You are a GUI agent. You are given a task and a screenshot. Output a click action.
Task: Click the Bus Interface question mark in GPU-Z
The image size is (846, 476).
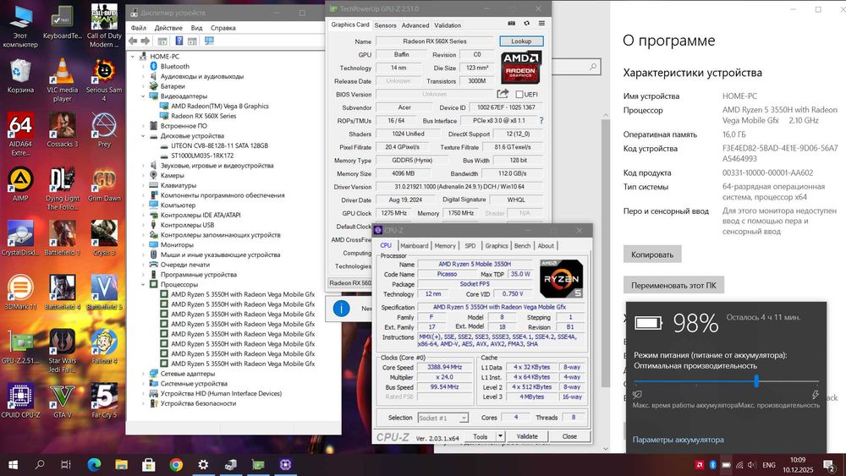(541, 121)
